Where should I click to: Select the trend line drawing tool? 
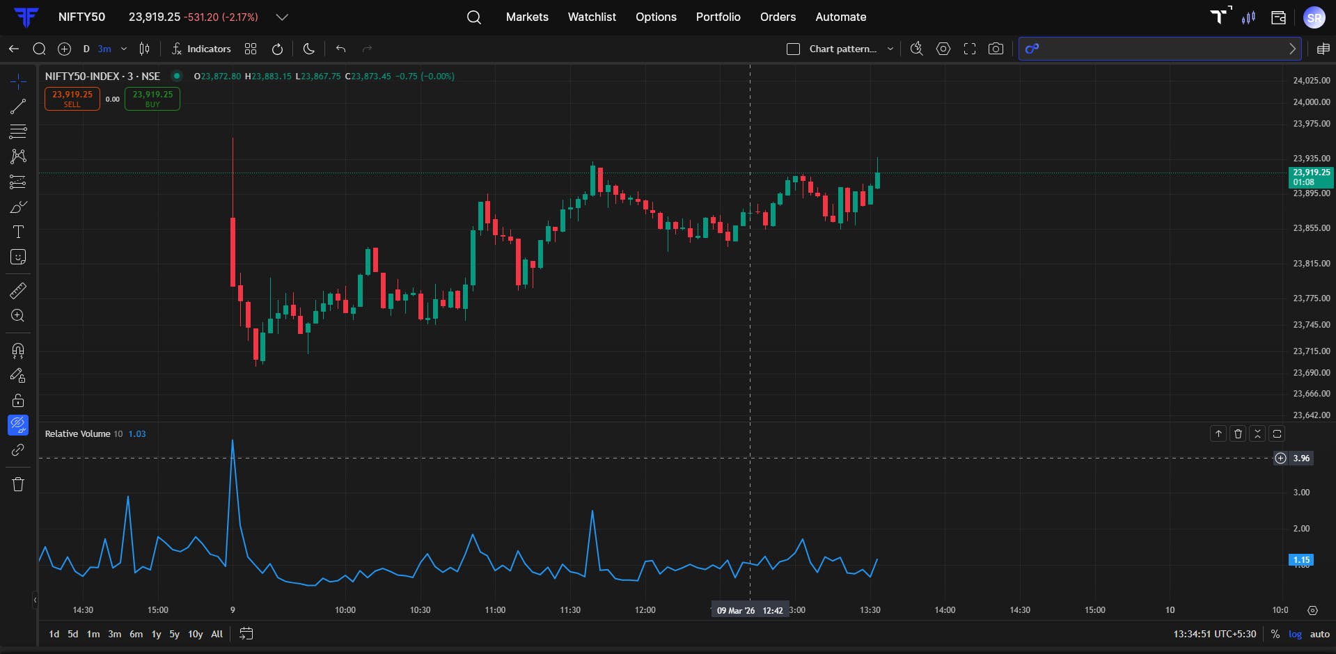click(18, 106)
